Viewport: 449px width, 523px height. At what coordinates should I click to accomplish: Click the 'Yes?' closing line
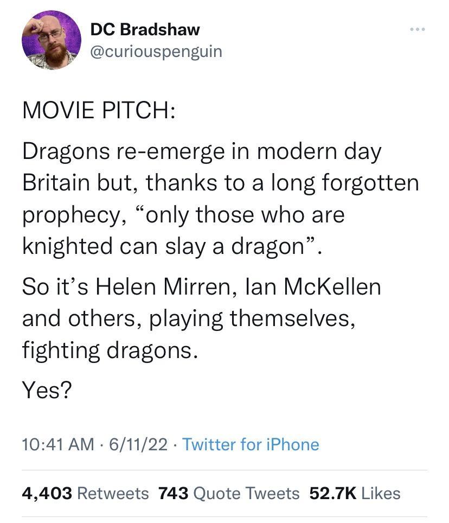tap(47, 389)
